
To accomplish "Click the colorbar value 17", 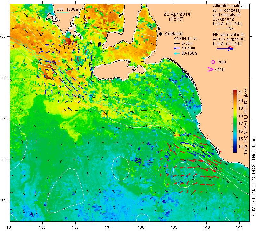I will click(x=241, y=124).
